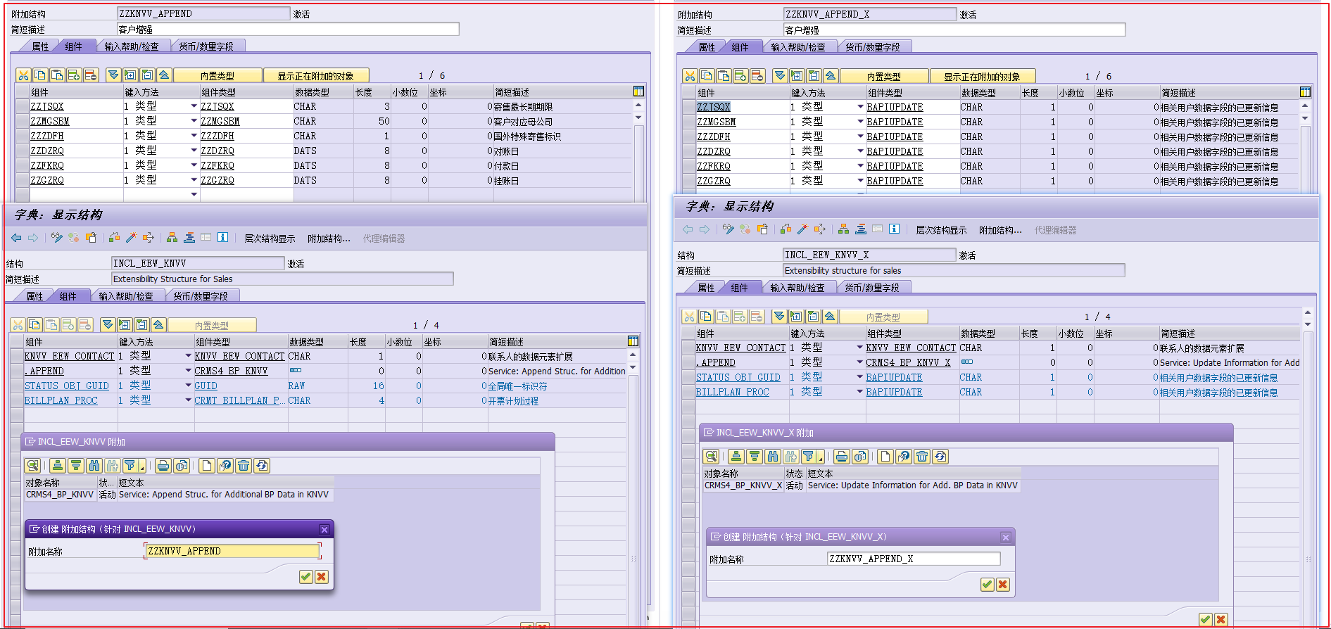This screenshot has height=629, width=1331.
Task: Click filter funnel icon in INCL_EEW_KNVV 附加 dialog
Action: [130, 465]
